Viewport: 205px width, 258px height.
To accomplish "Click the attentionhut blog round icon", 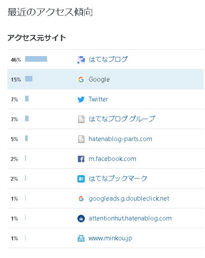I will 81,218.
